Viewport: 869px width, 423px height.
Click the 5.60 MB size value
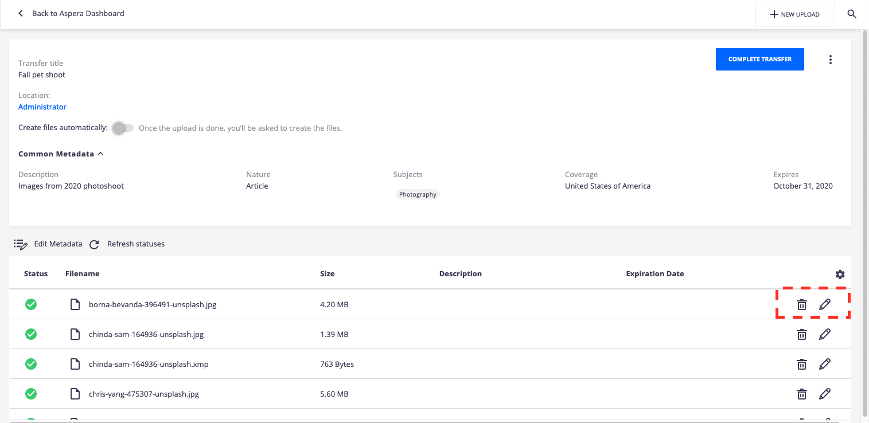point(334,394)
